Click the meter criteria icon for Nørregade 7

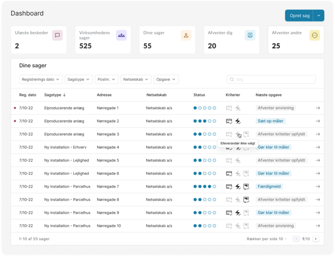pyautogui.click(x=246, y=186)
